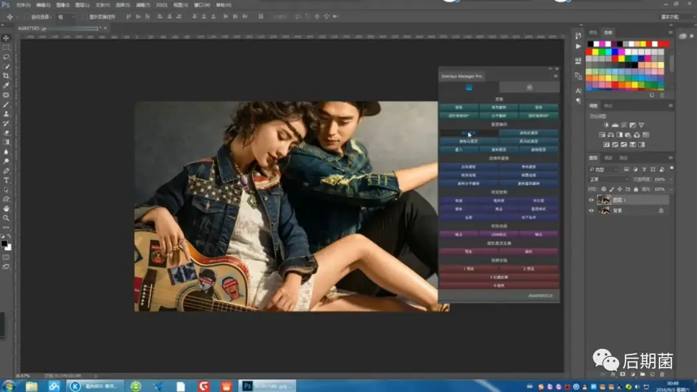Switch to the Swatches panel tab
Screen dimensions: 697x392
point(608,32)
